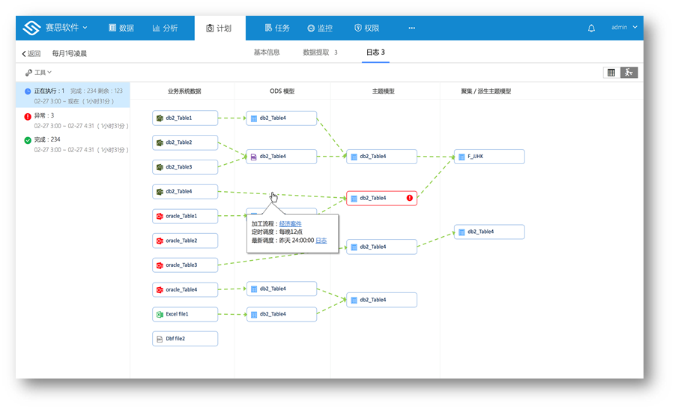Open the 监控 monitoring menu
Screen dimensions: 675x410
(320, 28)
